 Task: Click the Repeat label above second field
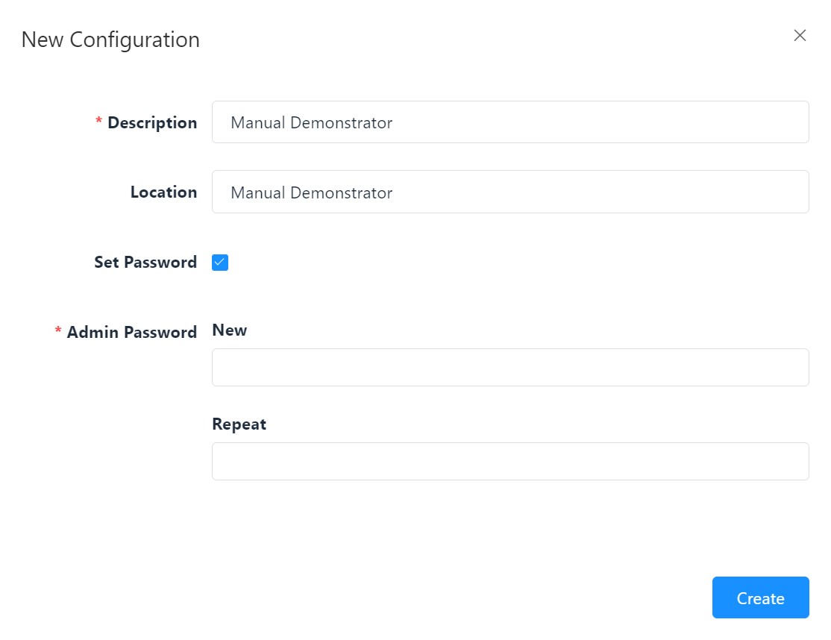(x=239, y=424)
